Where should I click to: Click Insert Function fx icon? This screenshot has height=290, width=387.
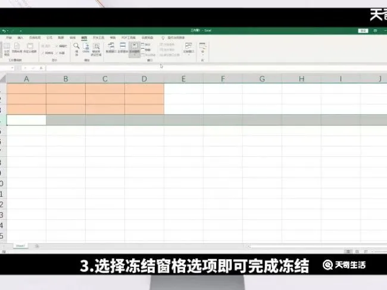(x=41, y=68)
